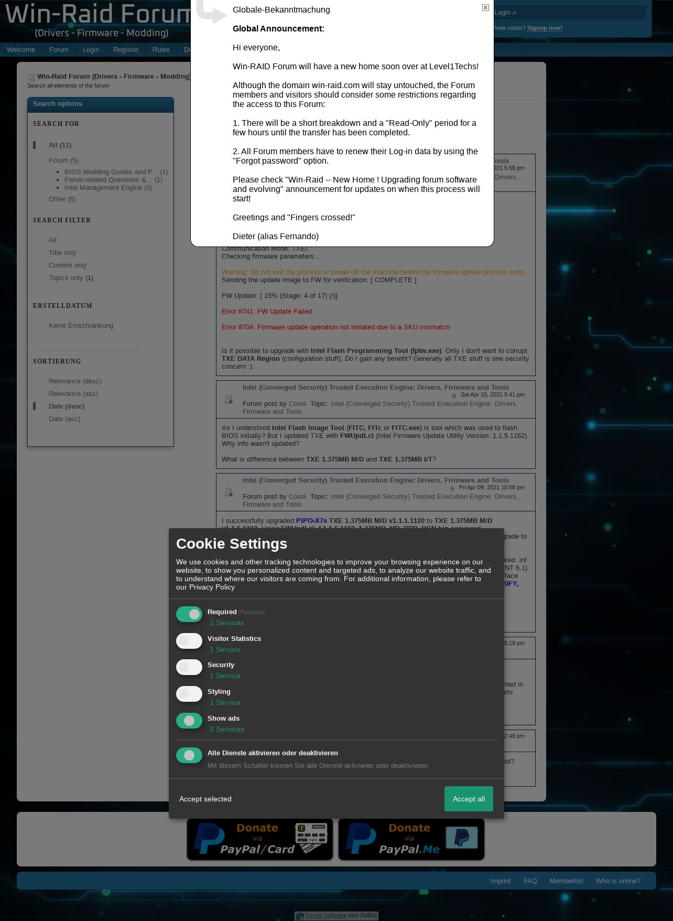Click the Search options panel header

click(x=101, y=104)
